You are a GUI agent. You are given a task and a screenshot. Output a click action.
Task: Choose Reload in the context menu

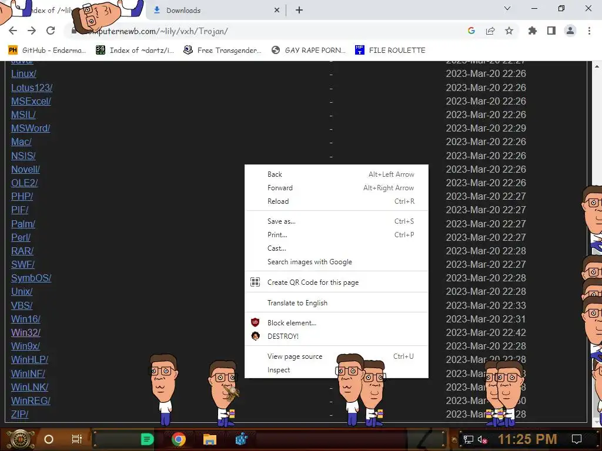pos(336,201)
